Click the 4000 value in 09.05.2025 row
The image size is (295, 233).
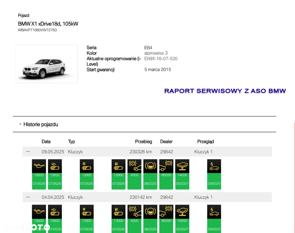tap(134, 175)
